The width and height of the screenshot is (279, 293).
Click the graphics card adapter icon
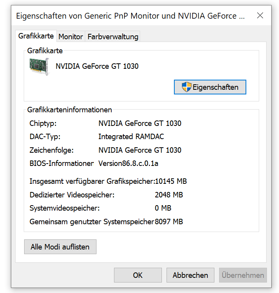(39, 66)
